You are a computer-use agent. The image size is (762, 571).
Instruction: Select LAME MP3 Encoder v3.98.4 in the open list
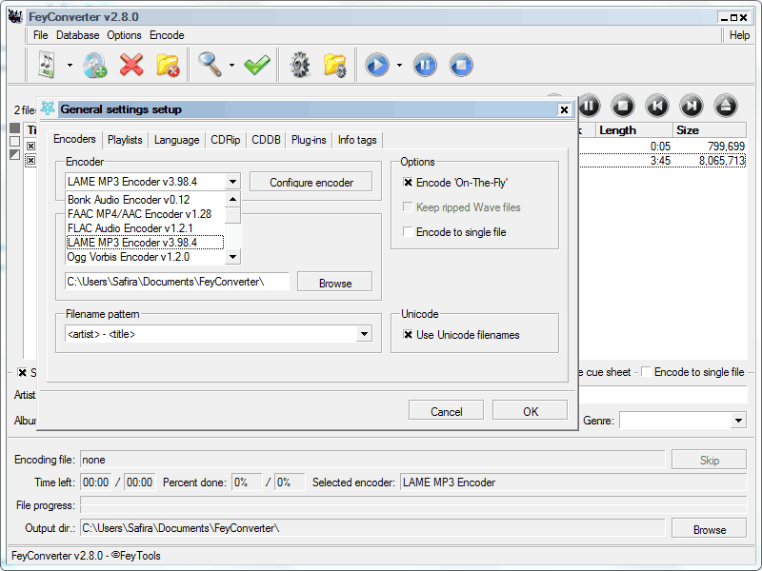tap(146, 243)
